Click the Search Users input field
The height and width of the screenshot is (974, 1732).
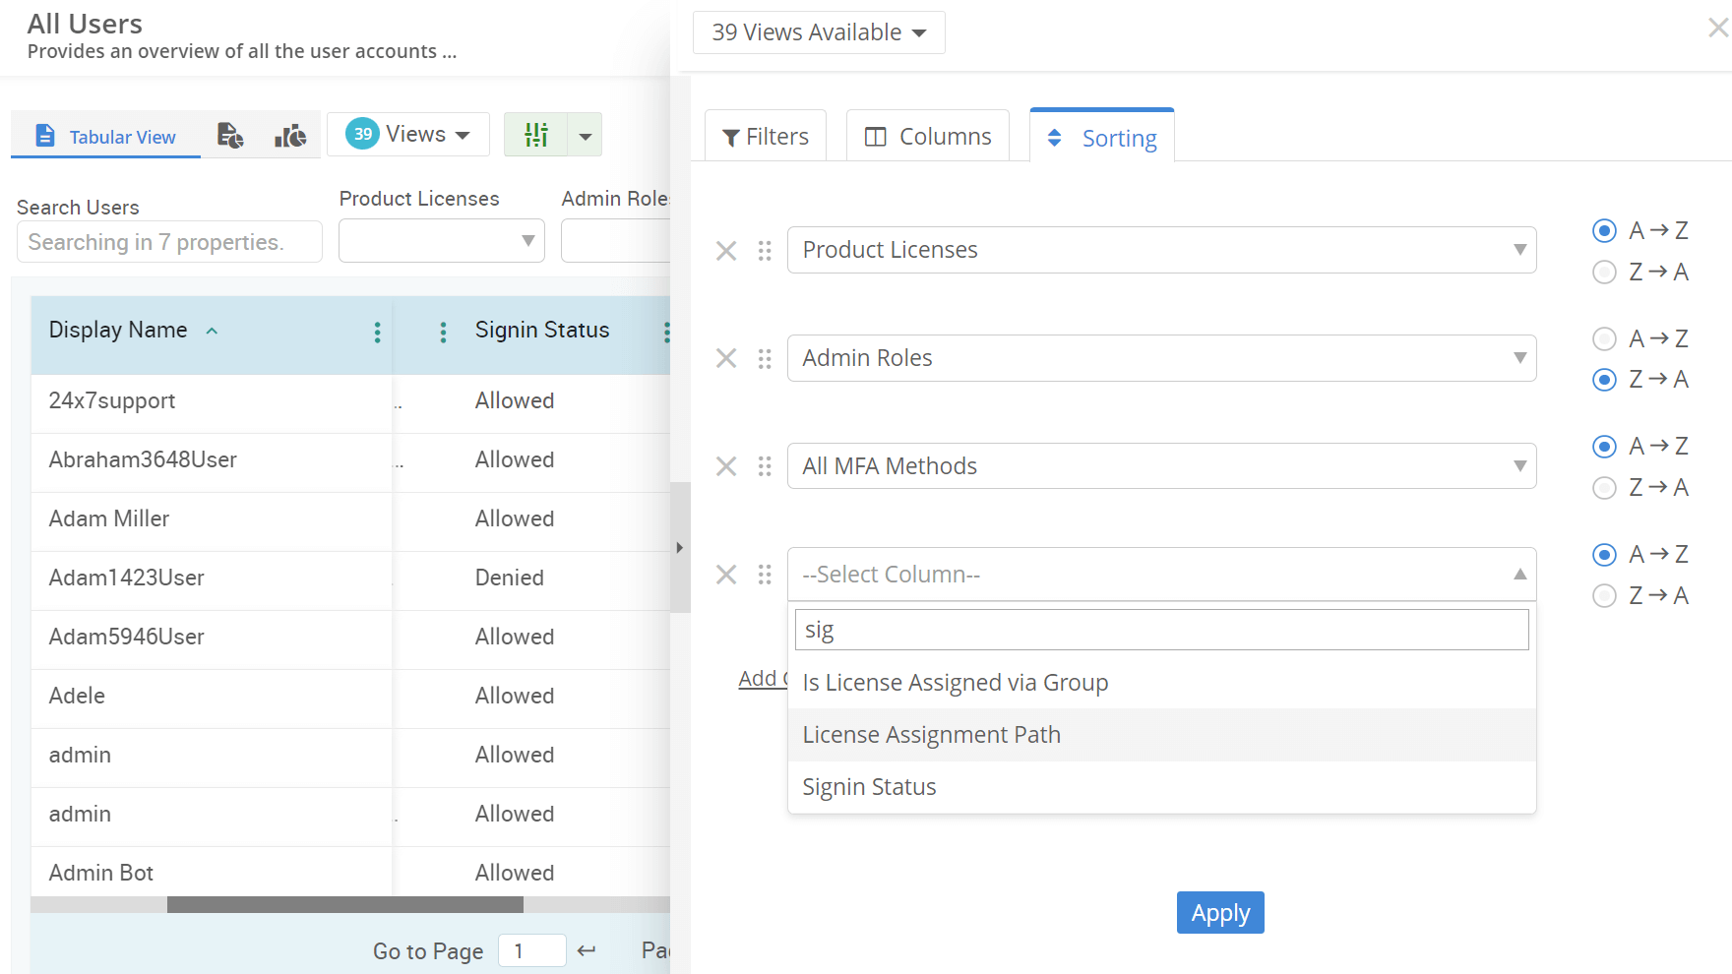(169, 242)
